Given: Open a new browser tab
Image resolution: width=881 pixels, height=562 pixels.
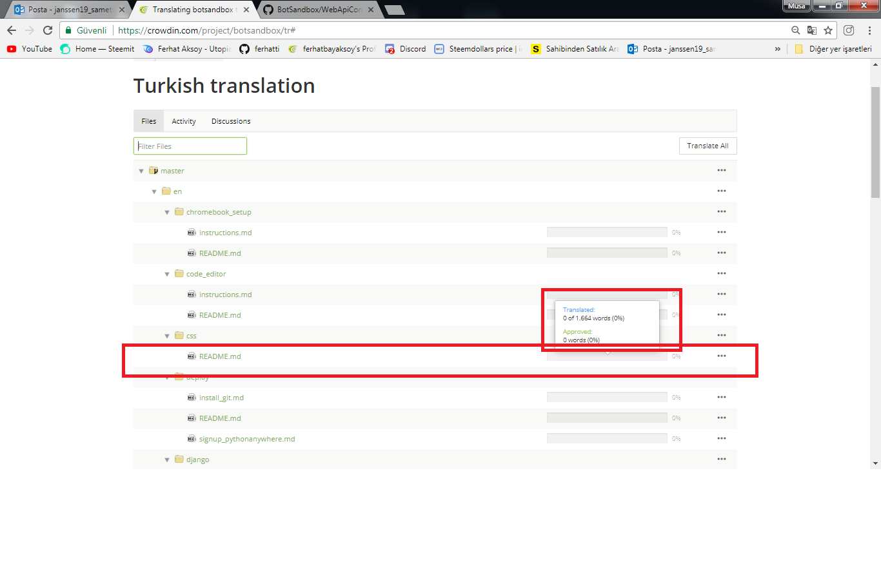Looking at the screenshot, I should click(x=394, y=10).
